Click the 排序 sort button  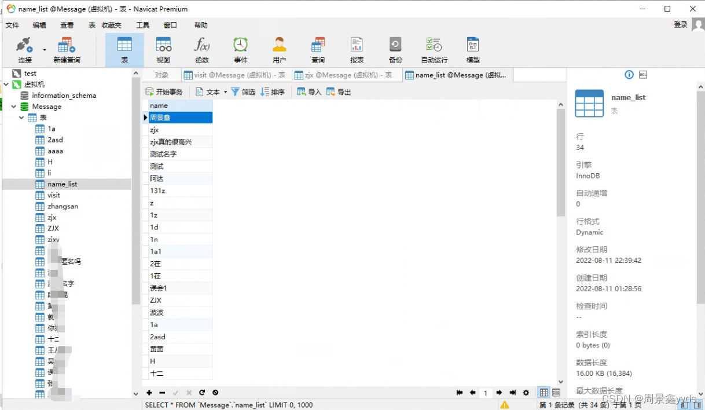(273, 92)
